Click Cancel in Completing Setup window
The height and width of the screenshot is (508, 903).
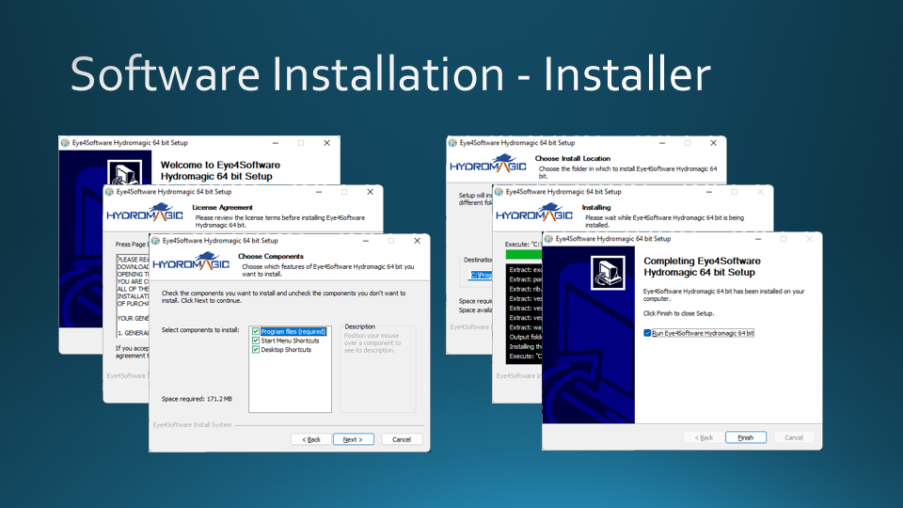pyautogui.click(x=794, y=437)
